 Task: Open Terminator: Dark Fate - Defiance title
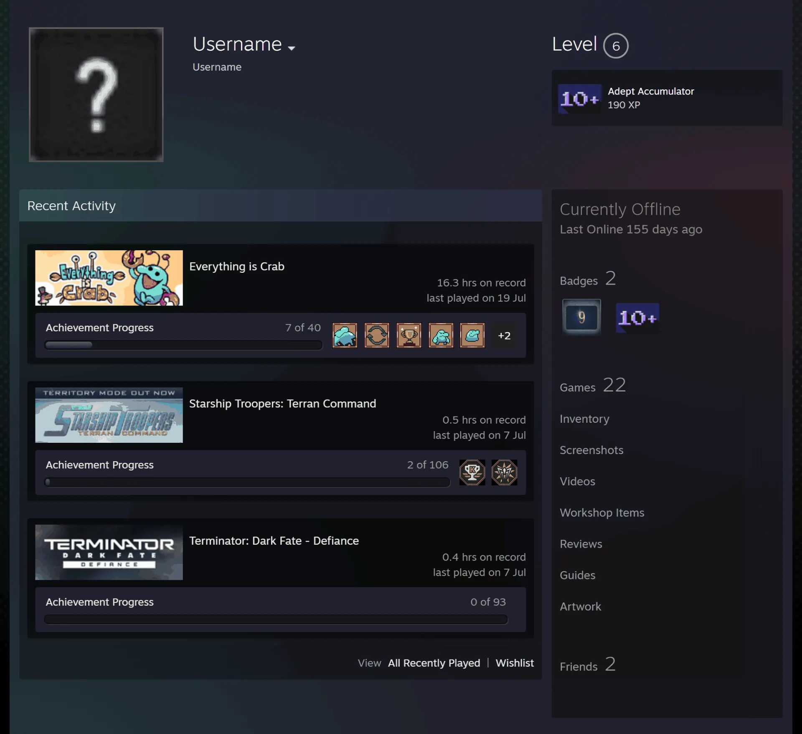[x=274, y=541]
